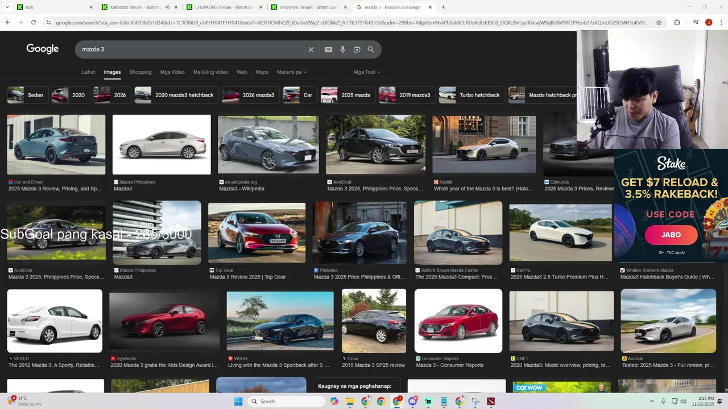The height and width of the screenshot is (409, 728).
Task: Expand the Mga Tool dropdown
Action: click(x=367, y=72)
